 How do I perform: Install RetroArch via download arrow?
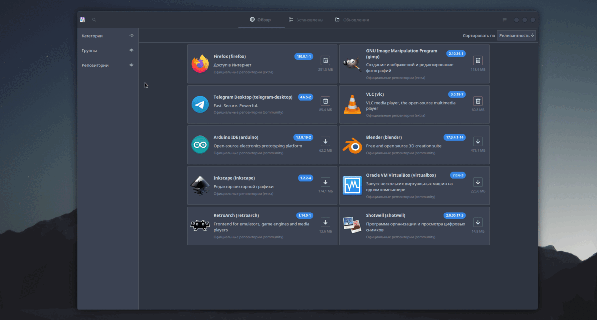click(x=325, y=222)
